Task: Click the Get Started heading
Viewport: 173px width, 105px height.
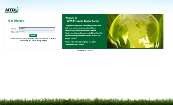Action: coord(16,21)
